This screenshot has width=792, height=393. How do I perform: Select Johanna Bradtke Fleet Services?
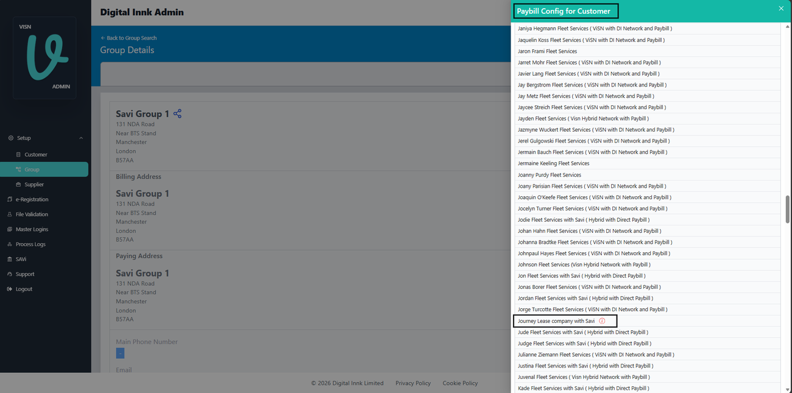[648, 242]
